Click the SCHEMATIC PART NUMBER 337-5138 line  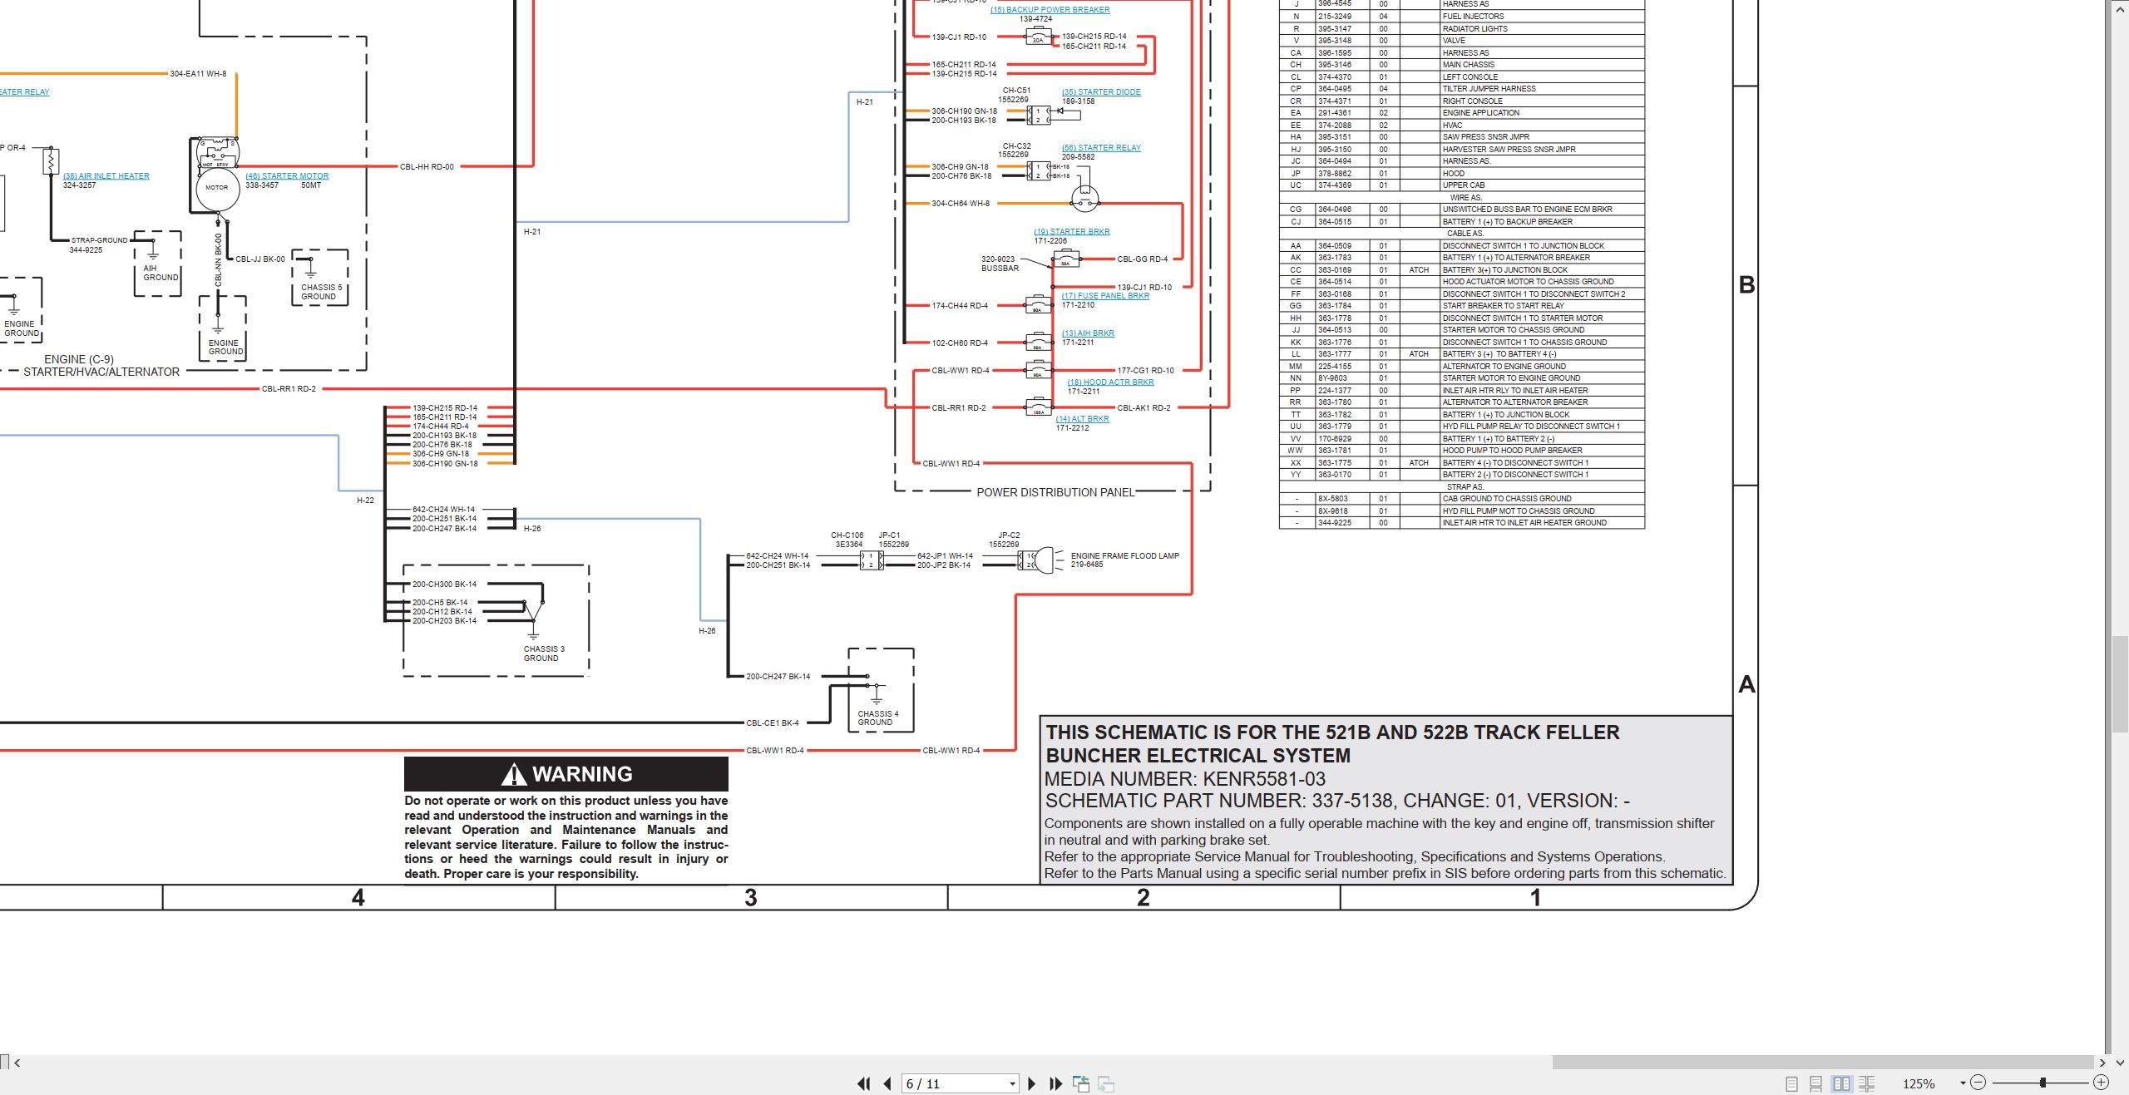(1337, 801)
